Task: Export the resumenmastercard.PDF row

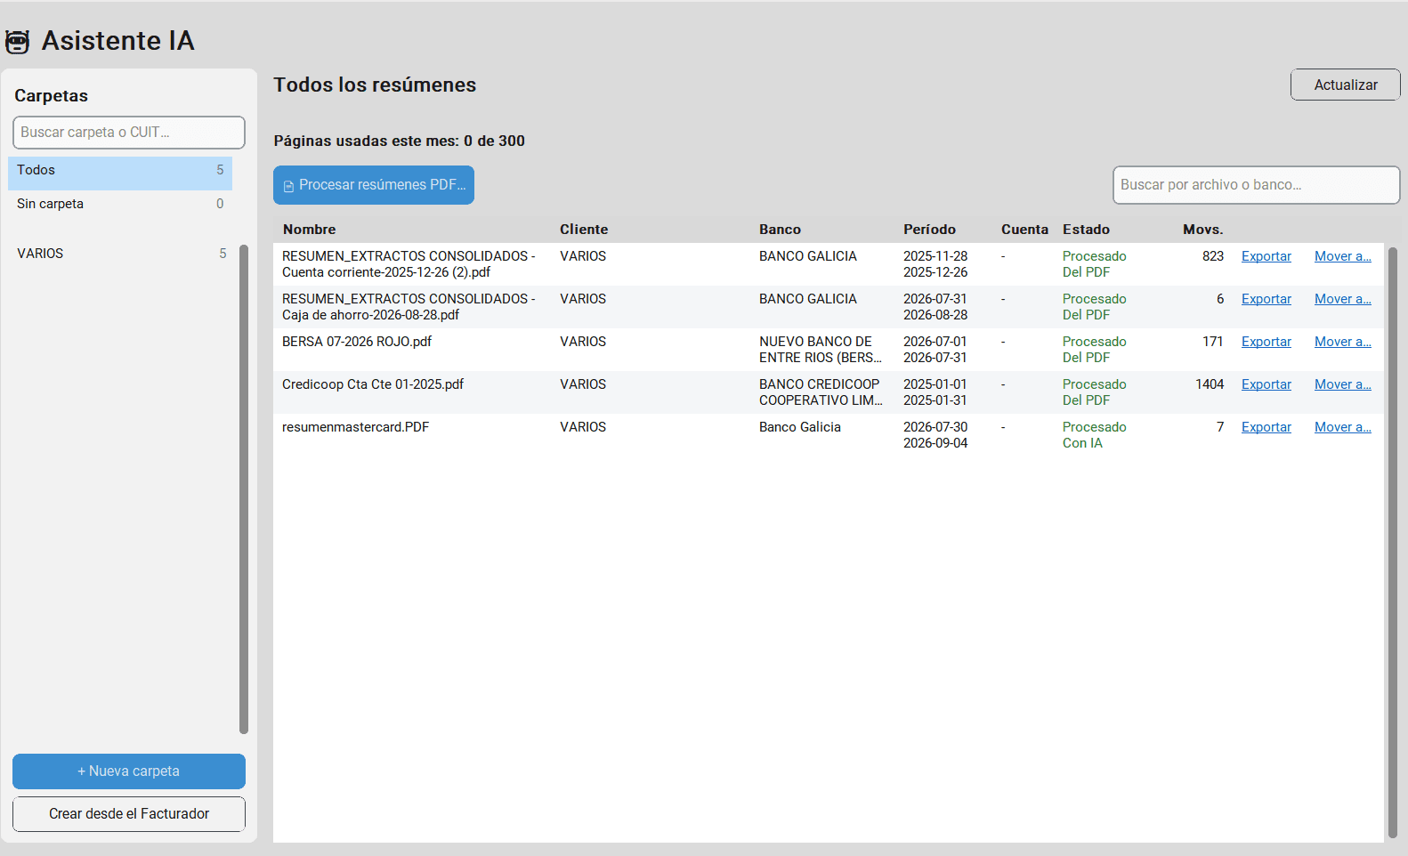Action: click(x=1266, y=427)
